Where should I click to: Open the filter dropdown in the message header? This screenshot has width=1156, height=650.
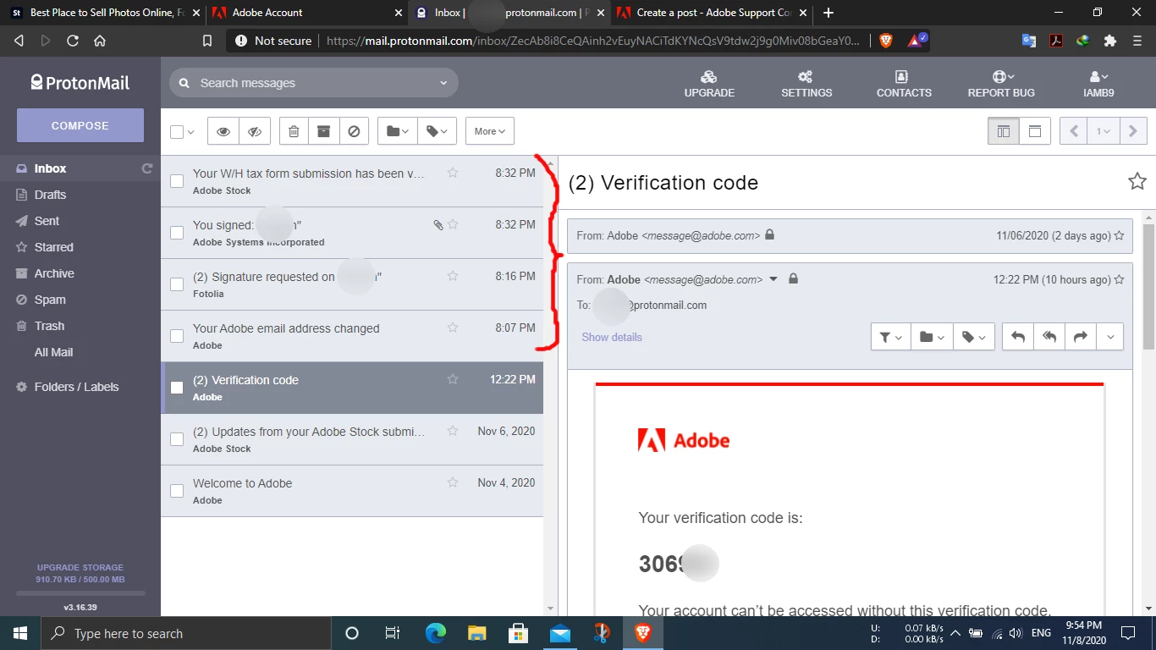(x=890, y=337)
